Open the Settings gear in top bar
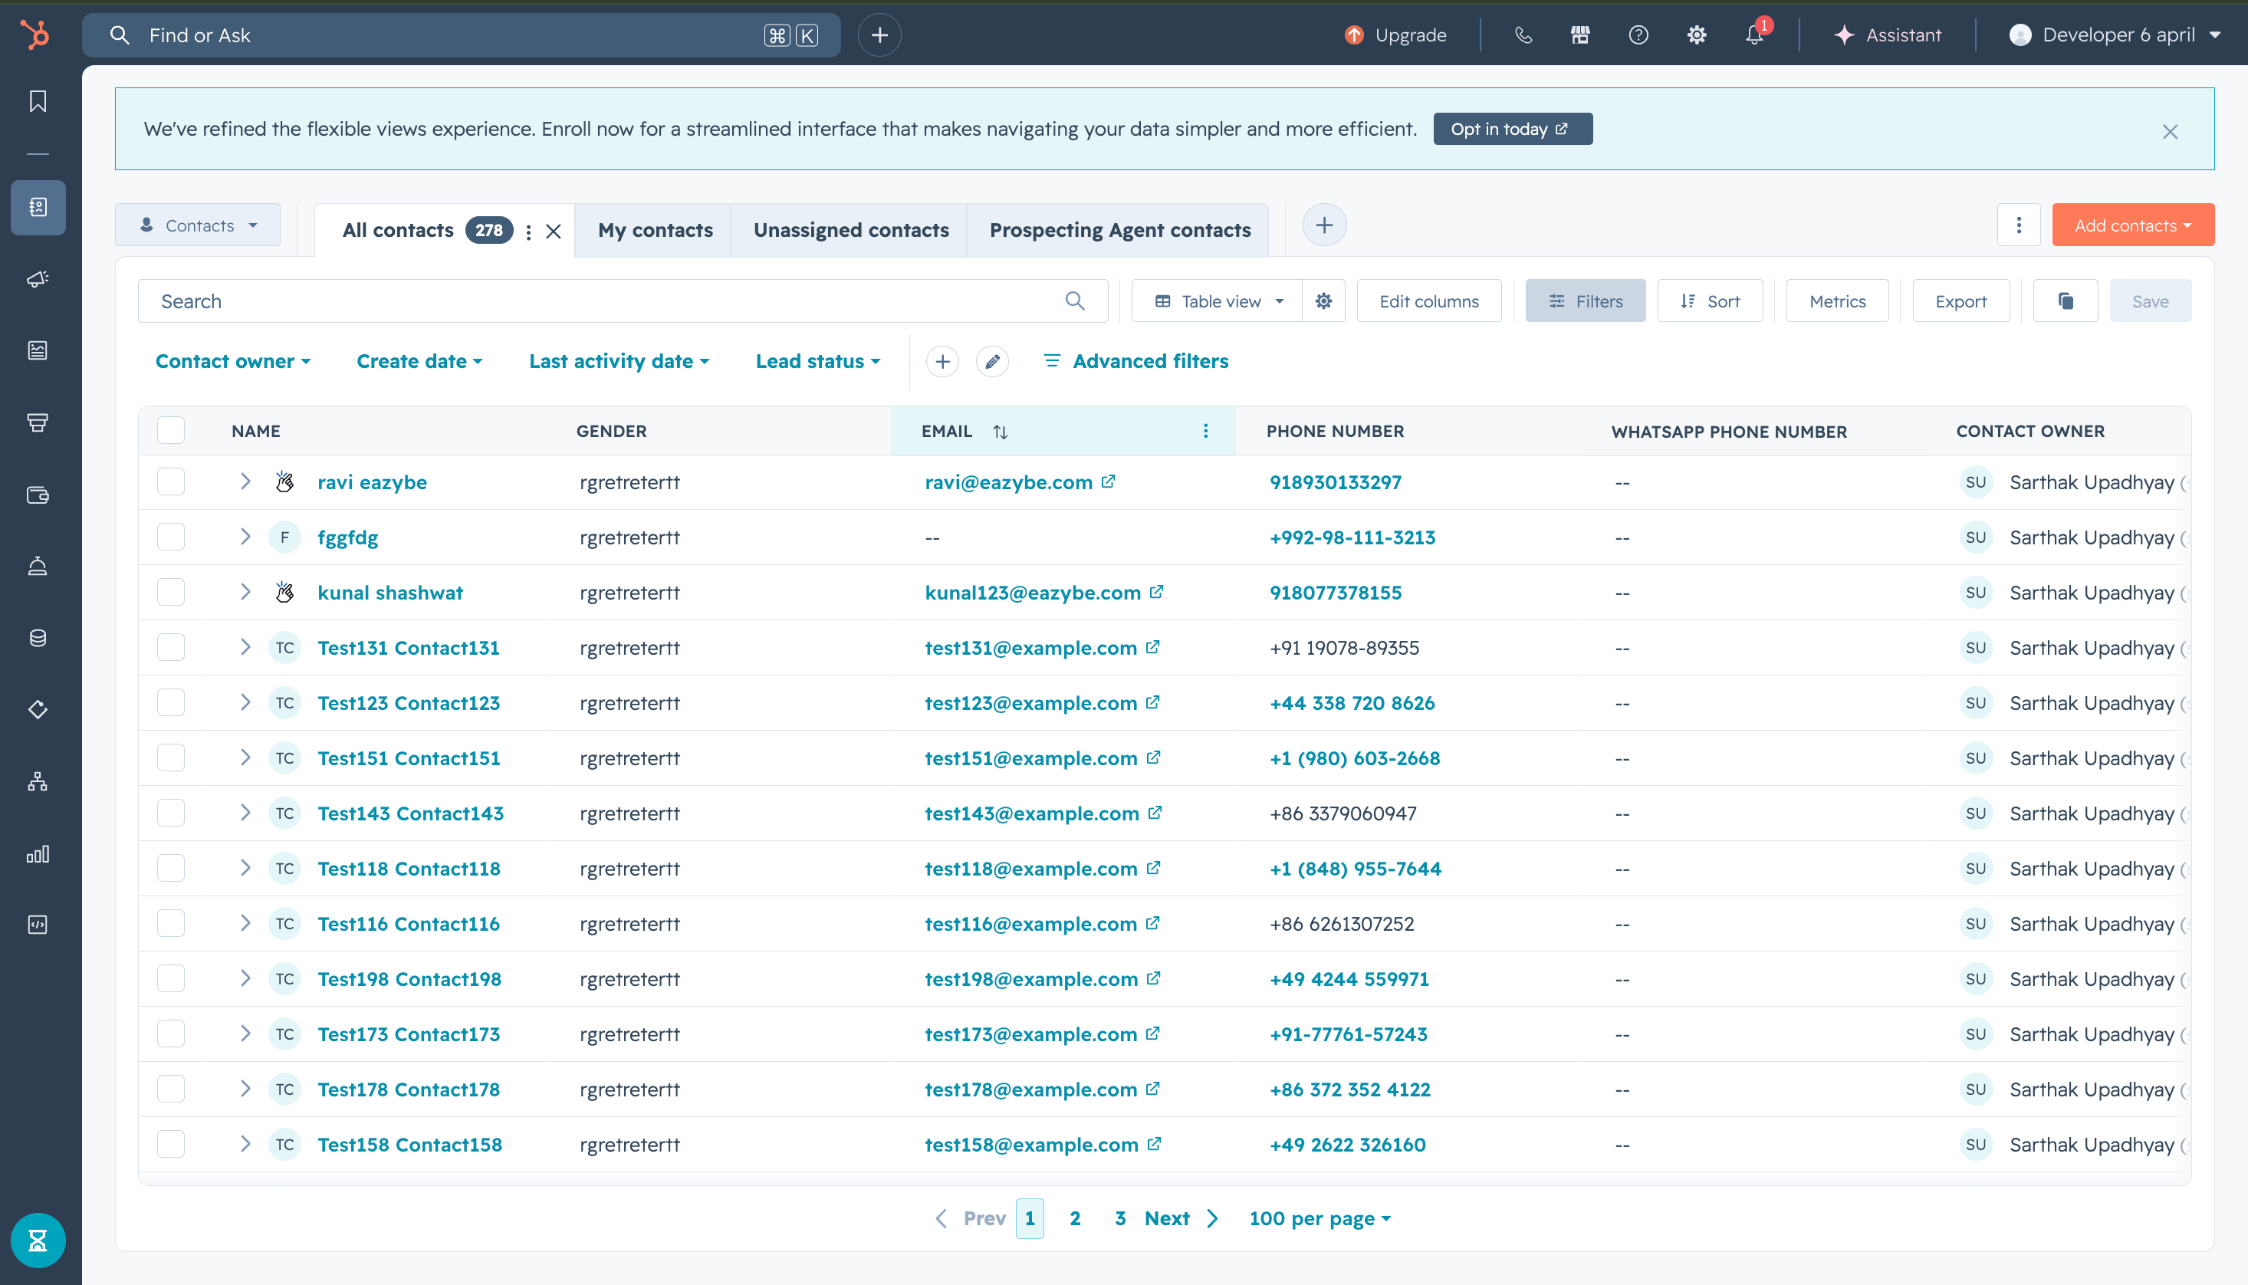The image size is (2248, 1285). (1697, 35)
